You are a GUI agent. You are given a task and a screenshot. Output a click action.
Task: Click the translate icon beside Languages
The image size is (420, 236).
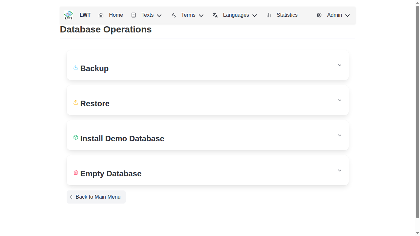pos(215,15)
